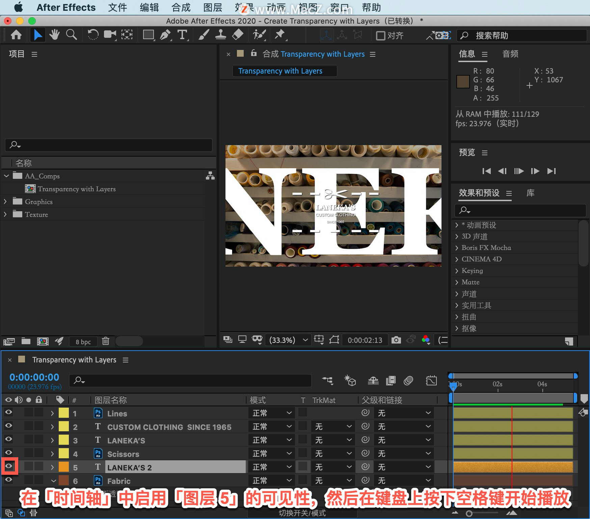The width and height of the screenshot is (590, 519).
Task: Collapse the AA_Comps folder
Action: (6, 176)
